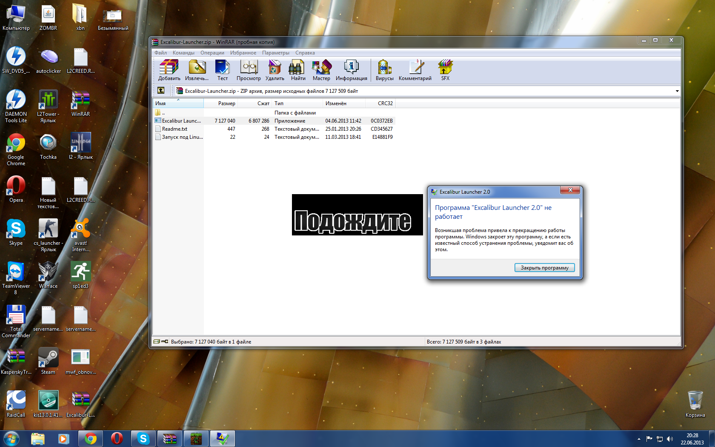
Task: Open the address bar dropdown arrow
Action: 677,91
